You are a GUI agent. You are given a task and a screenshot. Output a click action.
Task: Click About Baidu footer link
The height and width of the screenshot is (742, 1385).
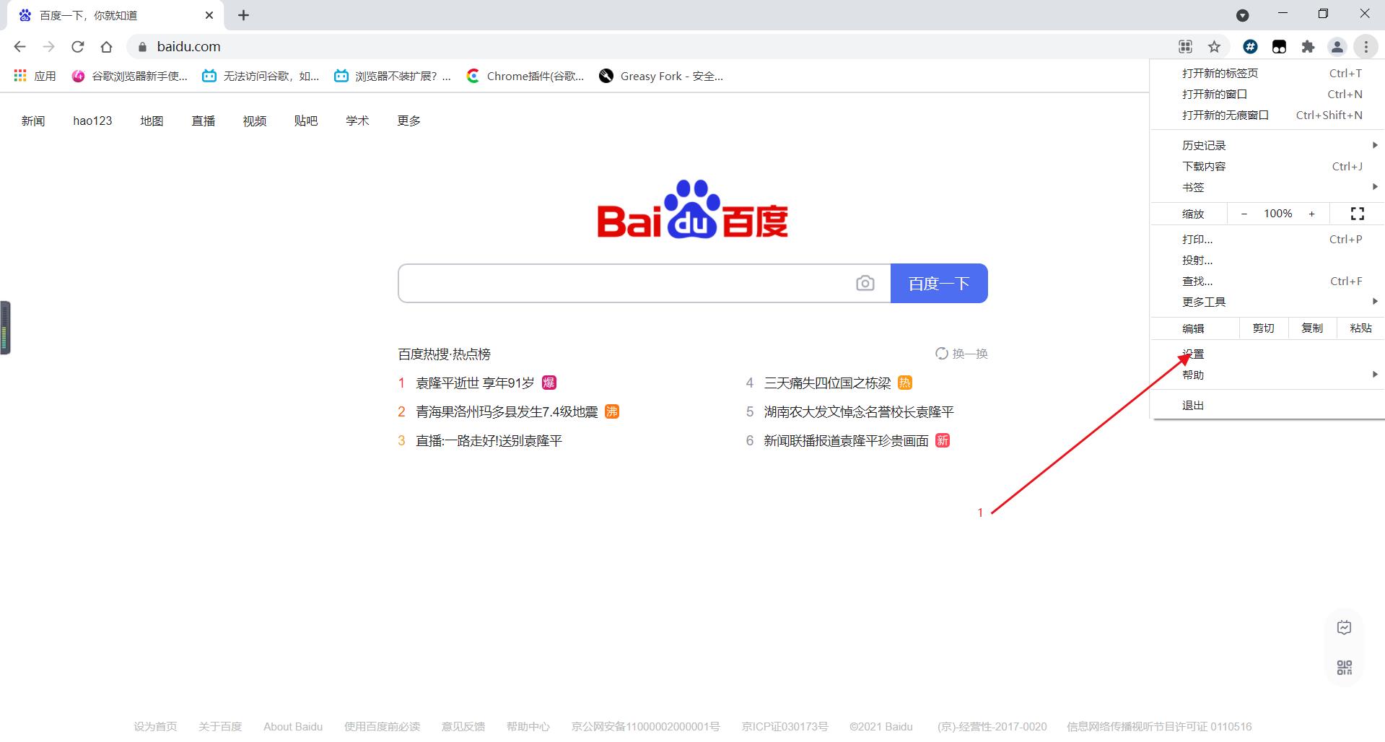(x=293, y=726)
